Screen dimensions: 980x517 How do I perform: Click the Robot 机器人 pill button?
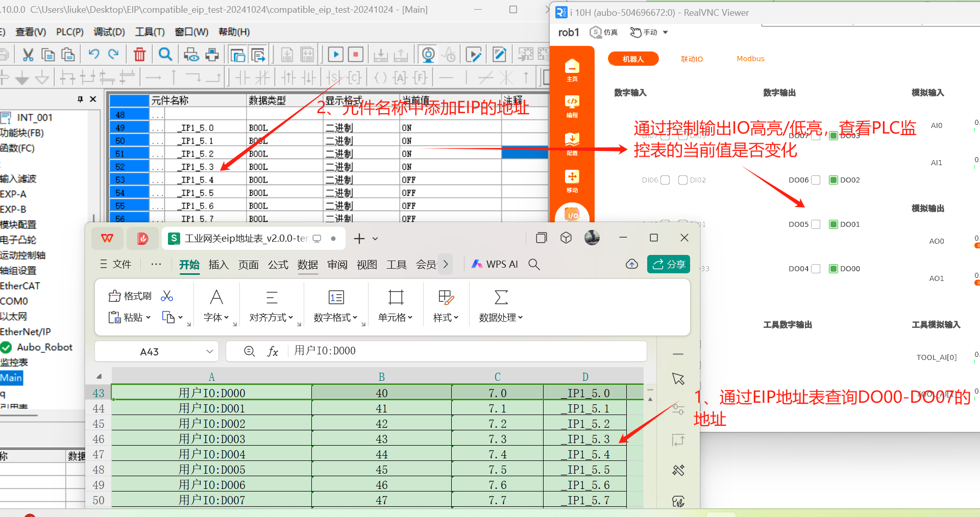point(633,59)
